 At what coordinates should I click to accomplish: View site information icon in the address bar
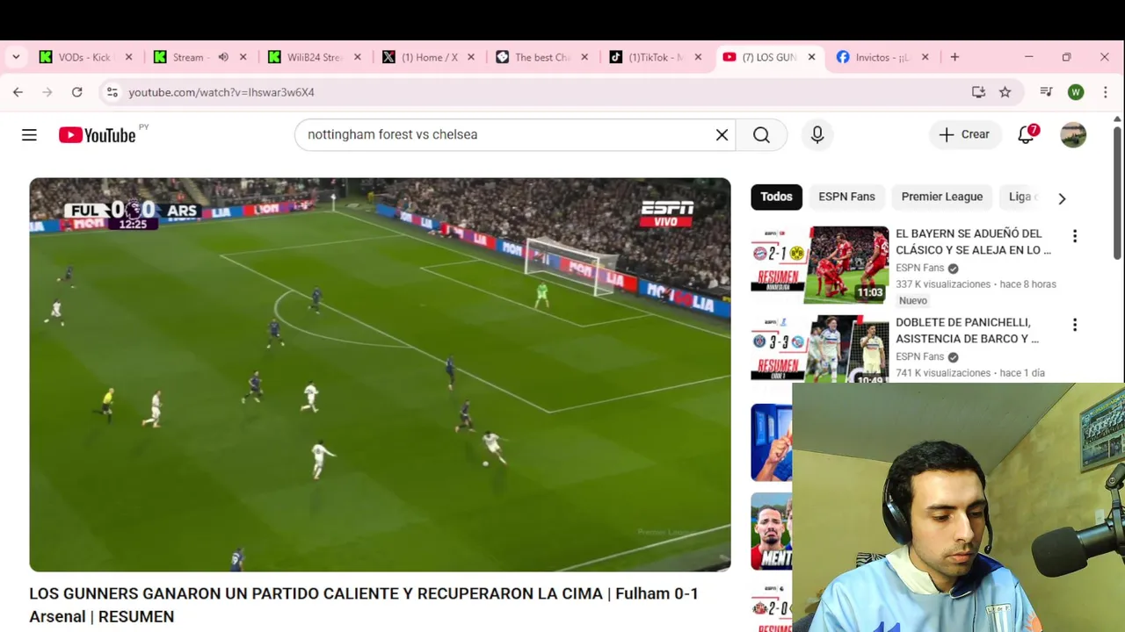[112, 92]
